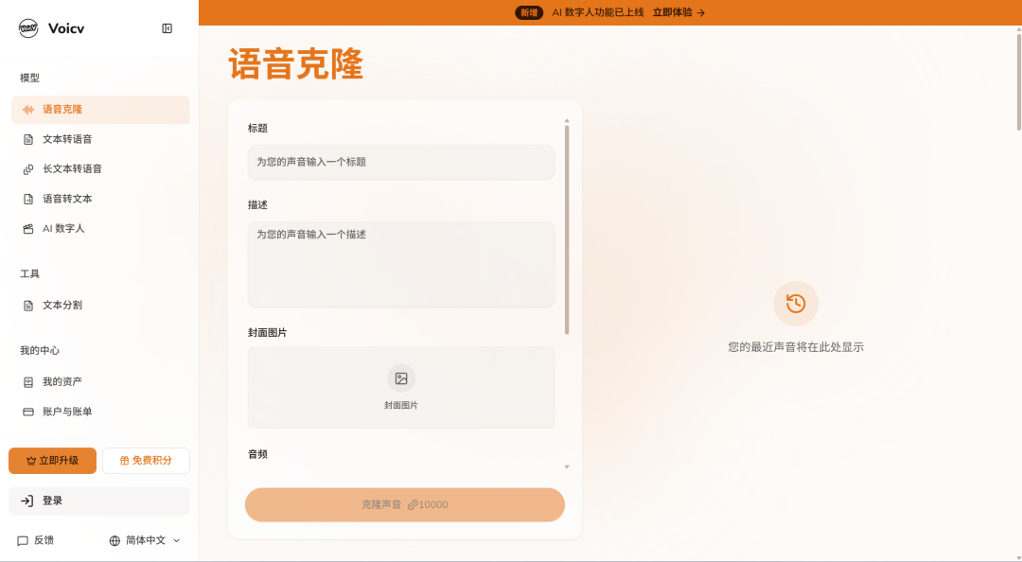This screenshot has width=1022, height=562.
Task: Go to 我的资产 page
Action: (x=100, y=382)
